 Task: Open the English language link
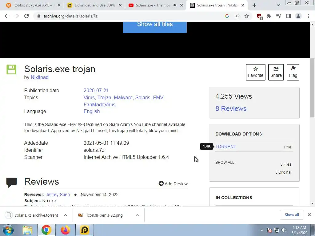(x=92, y=111)
